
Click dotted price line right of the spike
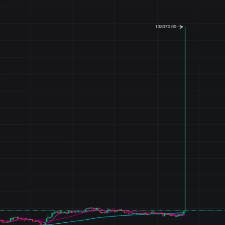pyautogui.click(x=205, y=211)
